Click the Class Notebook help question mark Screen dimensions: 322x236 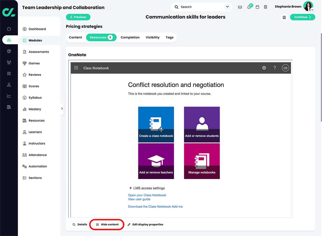275,68
